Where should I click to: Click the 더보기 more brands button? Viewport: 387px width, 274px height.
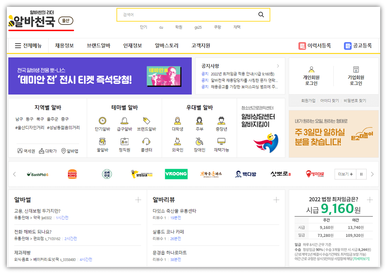click(x=345, y=174)
